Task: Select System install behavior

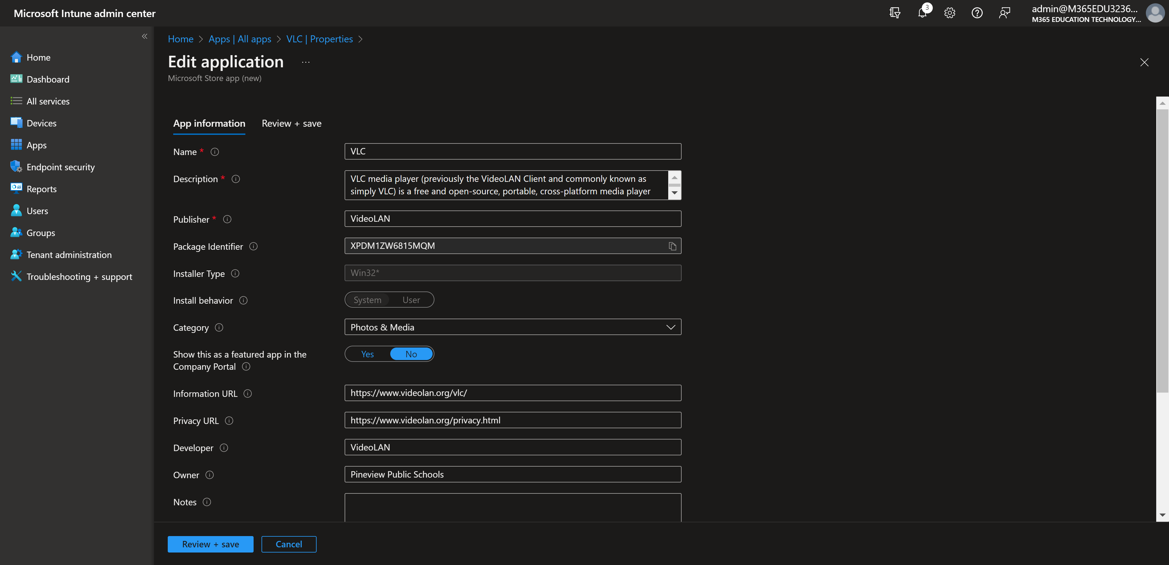Action: (367, 300)
